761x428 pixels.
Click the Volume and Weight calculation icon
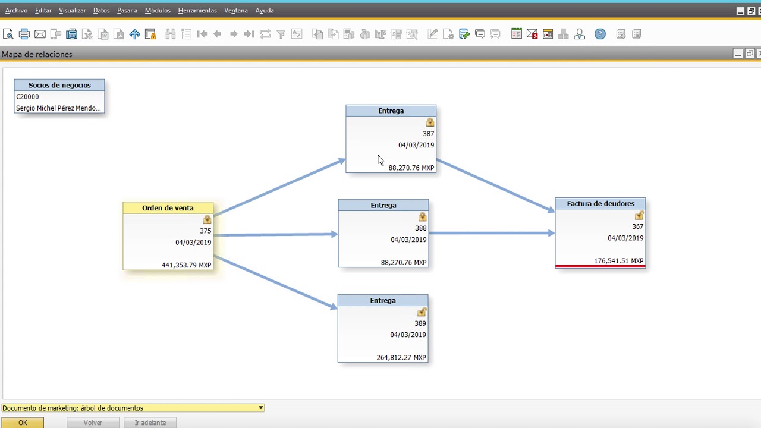[380, 34]
